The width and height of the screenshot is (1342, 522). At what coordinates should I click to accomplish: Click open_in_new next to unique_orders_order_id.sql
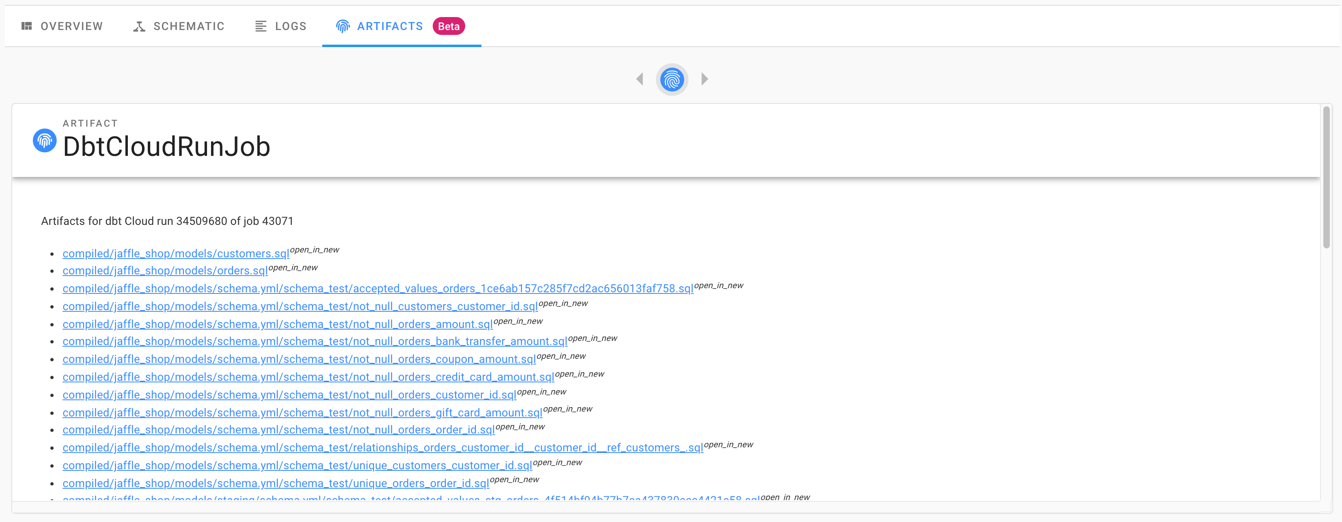pos(514,480)
